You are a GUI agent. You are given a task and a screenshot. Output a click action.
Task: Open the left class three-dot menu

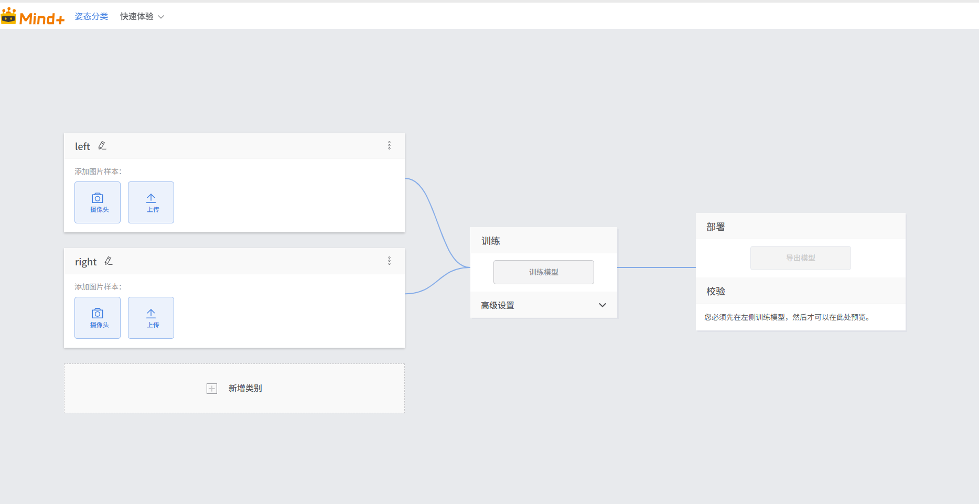coord(389,145)
